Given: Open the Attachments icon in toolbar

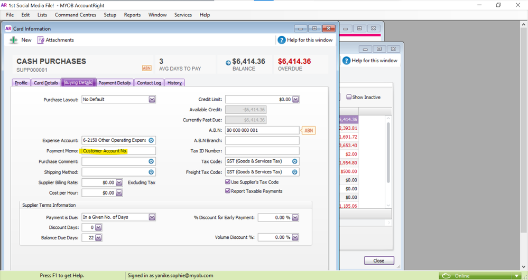Looking at the screenshot, I should [x=41, y=40].
